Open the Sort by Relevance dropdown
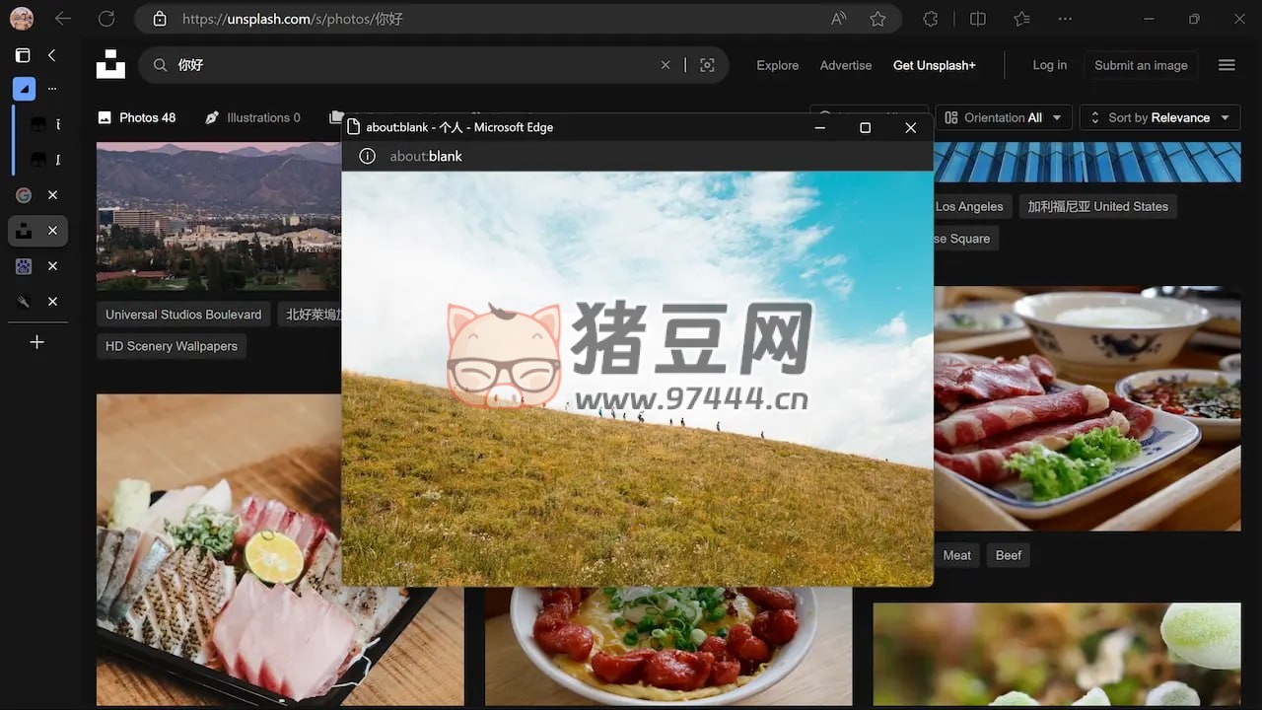 point(1159,117)
